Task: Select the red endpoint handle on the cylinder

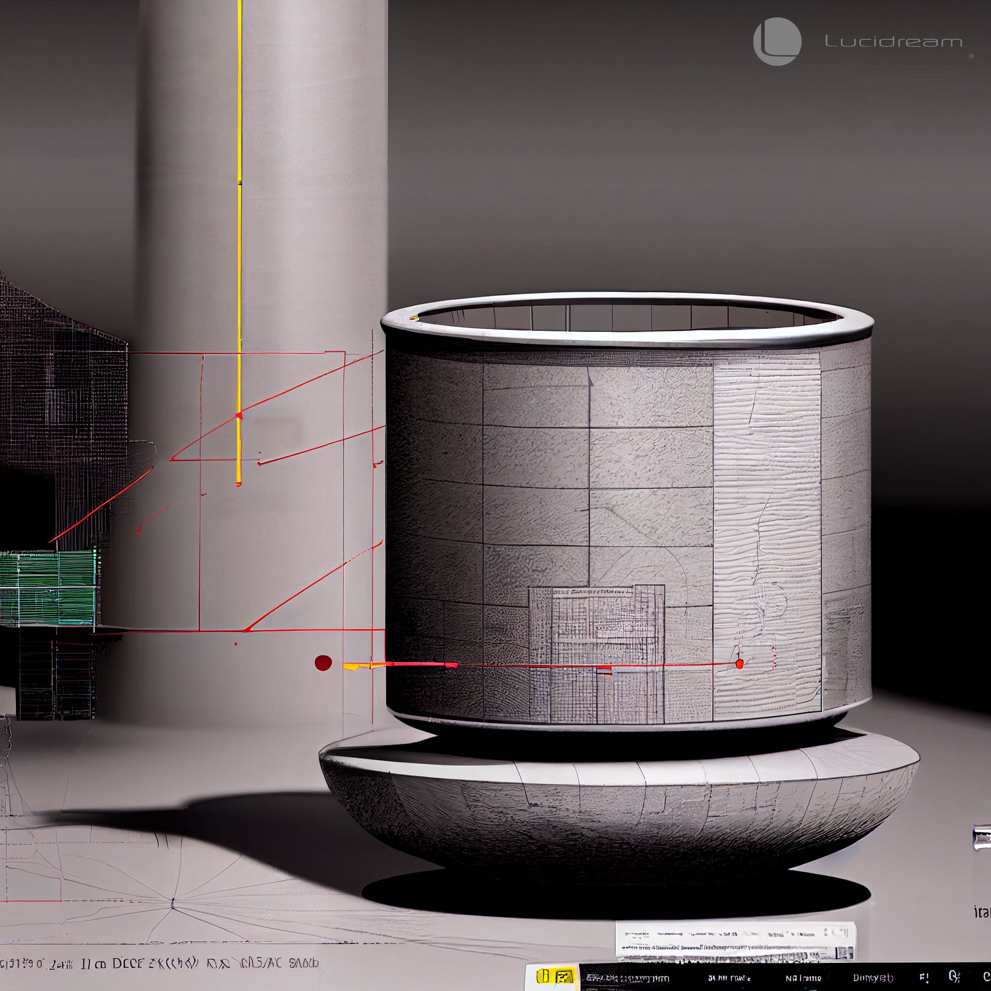Action: [739, 664]
